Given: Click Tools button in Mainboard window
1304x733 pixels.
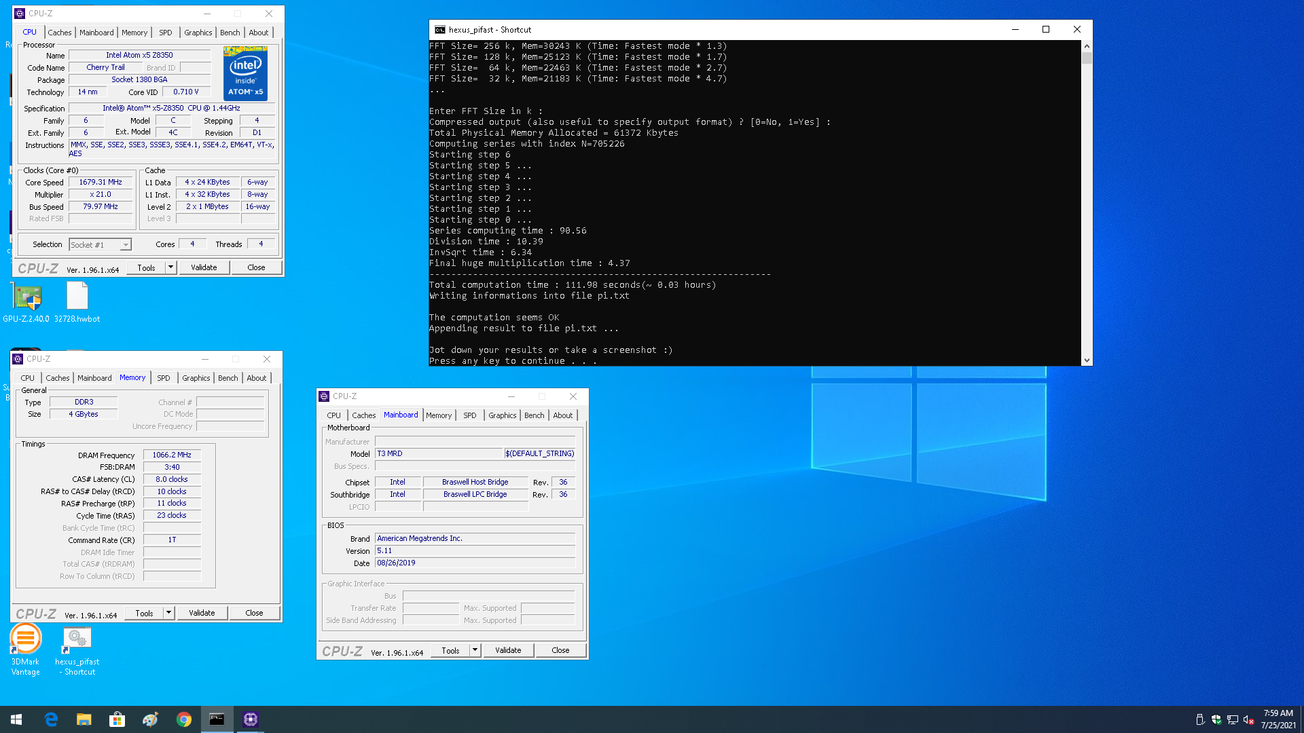Looking at the screenshot, I should coord(451,650).
